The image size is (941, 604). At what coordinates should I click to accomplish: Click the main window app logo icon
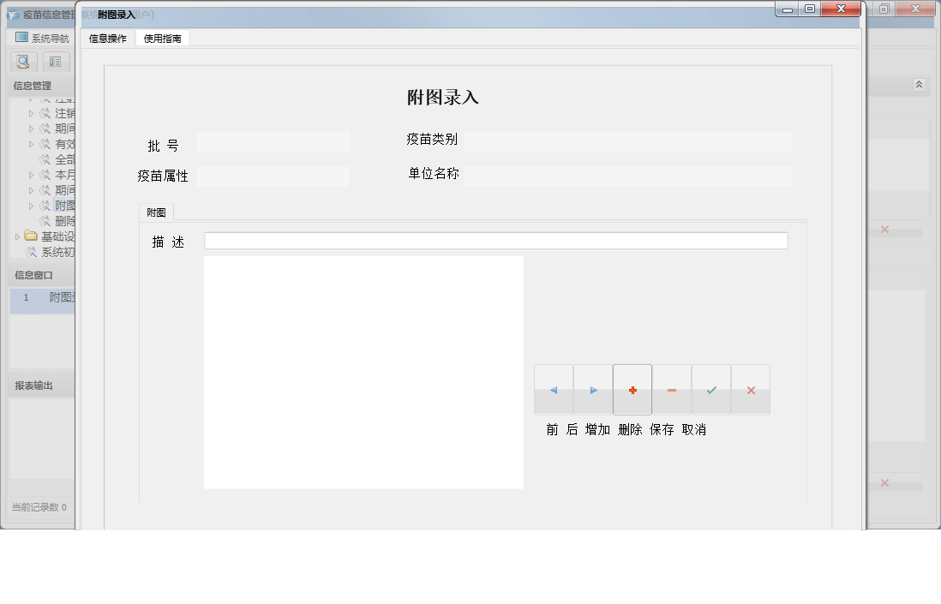pyautogui.click(x=13, y=15)
